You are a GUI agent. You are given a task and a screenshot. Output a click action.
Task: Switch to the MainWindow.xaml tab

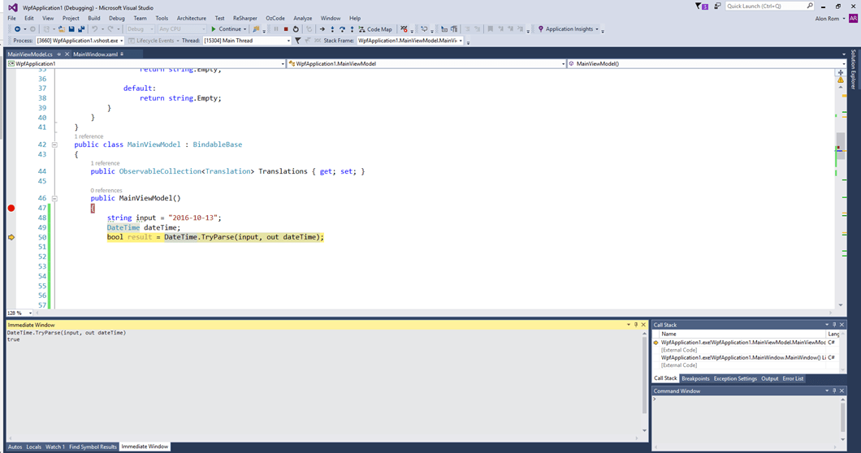coord(96,54)
